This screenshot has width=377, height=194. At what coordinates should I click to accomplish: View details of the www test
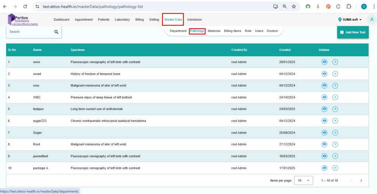pos(324,62)
